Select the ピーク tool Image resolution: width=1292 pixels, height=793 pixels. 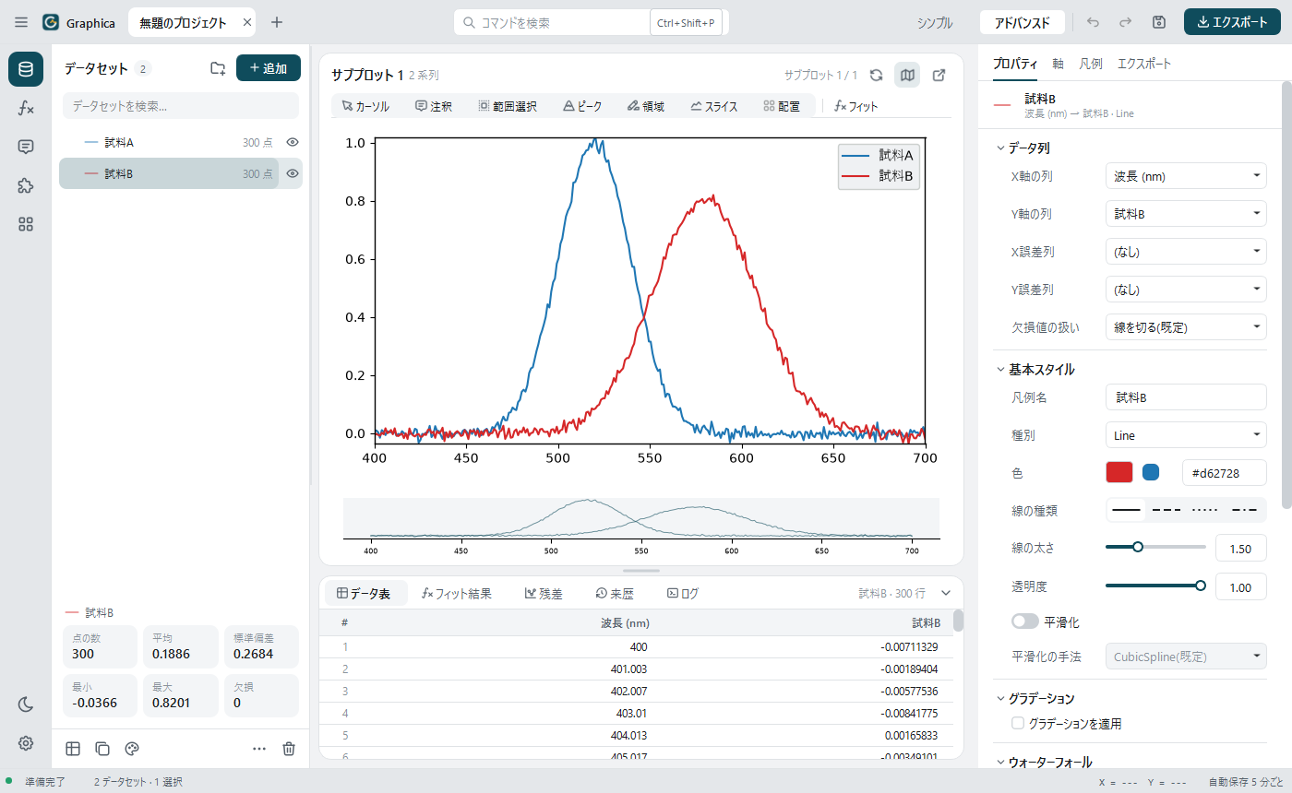tap(582, 106)
